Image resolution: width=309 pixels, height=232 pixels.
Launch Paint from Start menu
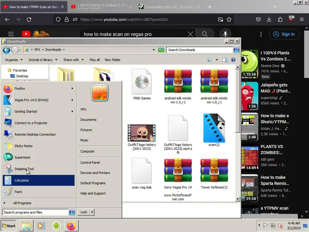[x=39, y=192]
